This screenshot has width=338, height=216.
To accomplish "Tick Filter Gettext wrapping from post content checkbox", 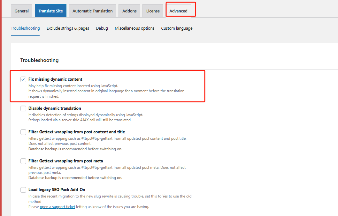I will (x=23, y=132).
